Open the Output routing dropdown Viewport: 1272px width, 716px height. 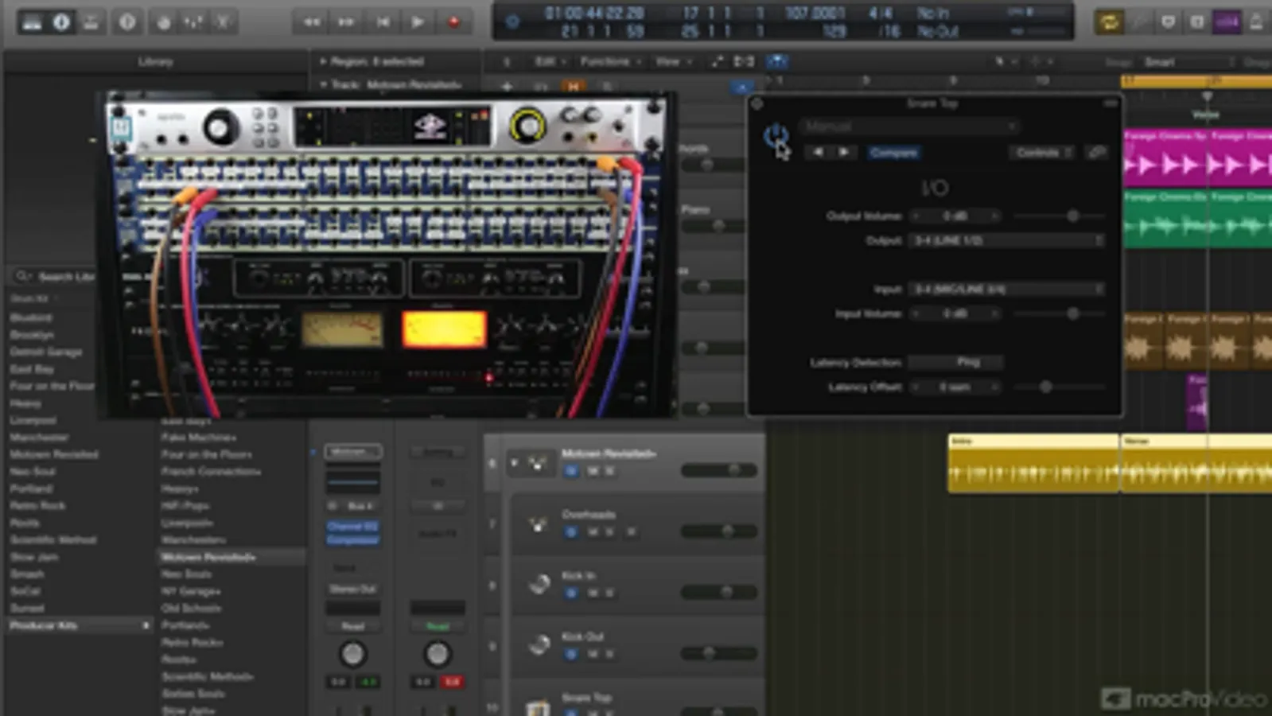point(1007,240)
